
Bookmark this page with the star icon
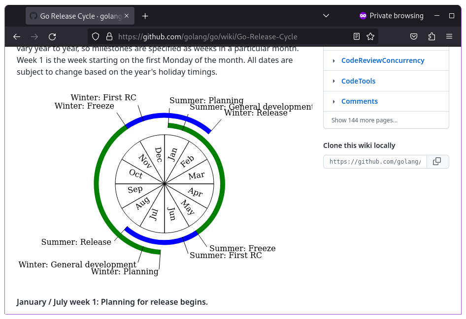[370, 36]
